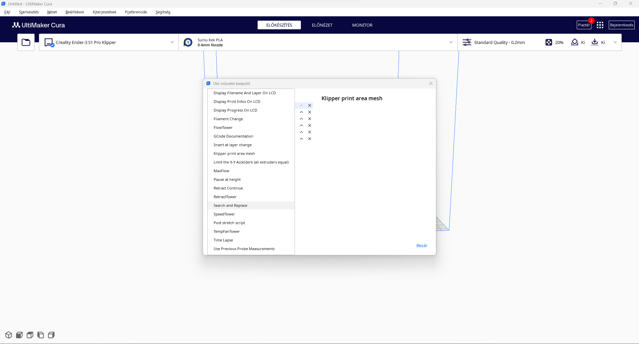The height and width of the screenshot is (344, 639).
Task: Choose the TempFanTower script
Action: [251, 231]
